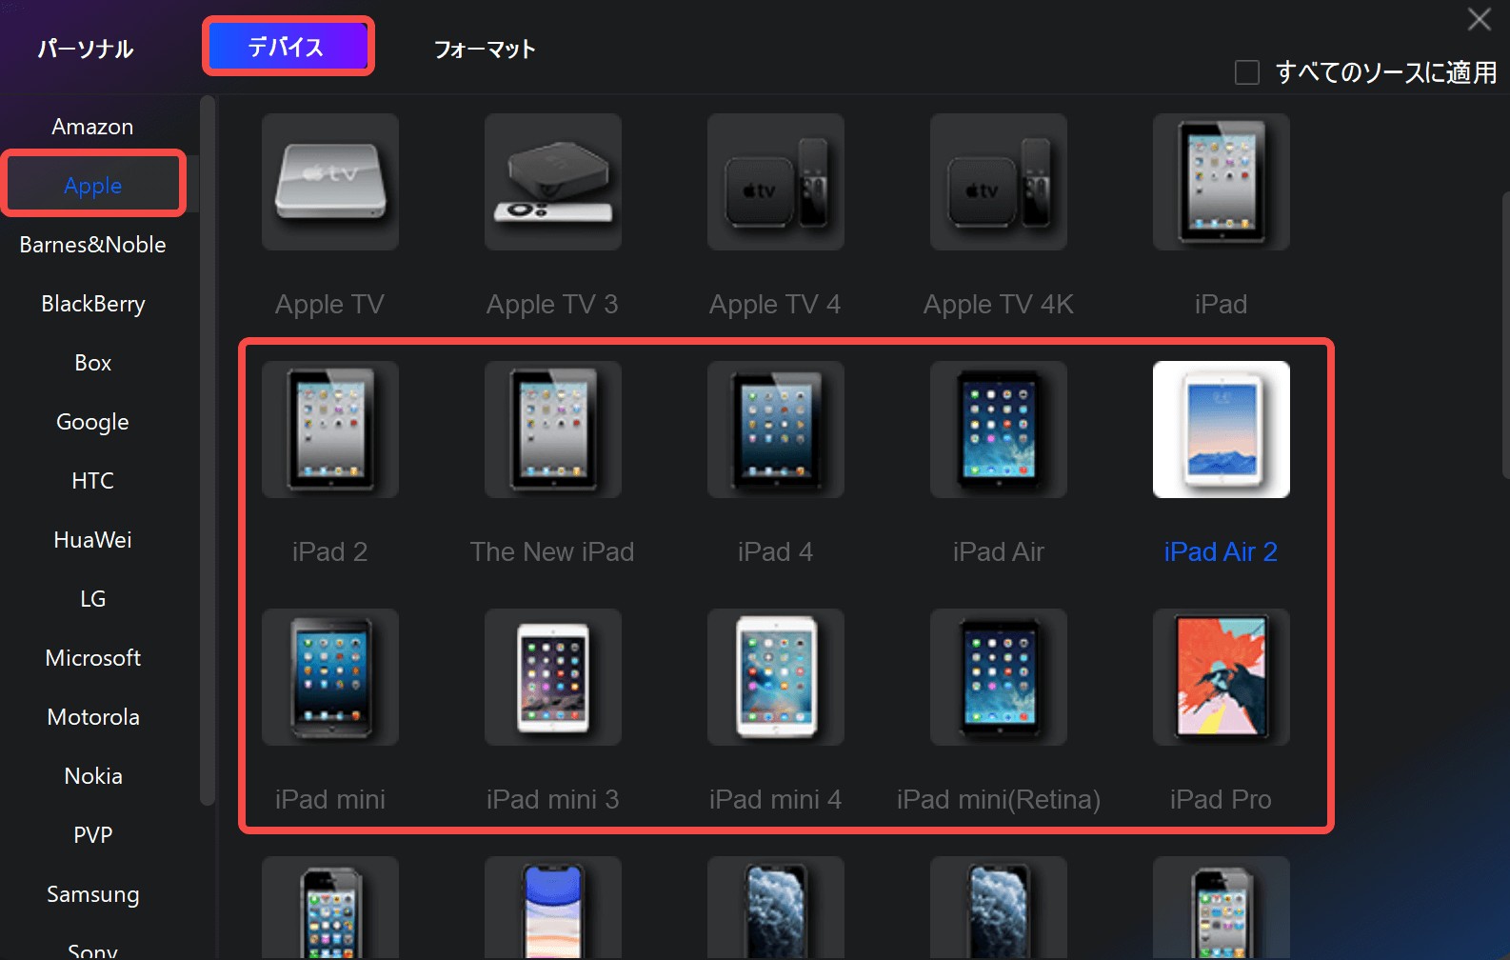Screen dimensions: 1510x960
Task: Click the device grid vertical scrollbar
Action: pos(1505,333)
